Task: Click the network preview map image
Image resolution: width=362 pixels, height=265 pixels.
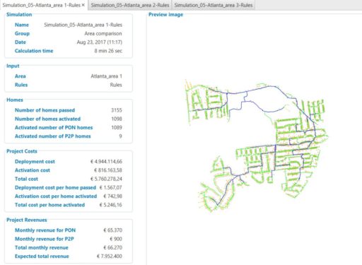Action: point(257,146)
